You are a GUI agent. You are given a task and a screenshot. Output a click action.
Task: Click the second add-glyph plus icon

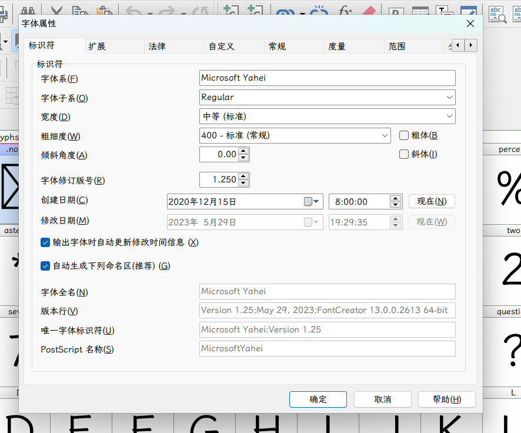click(255, 10)
